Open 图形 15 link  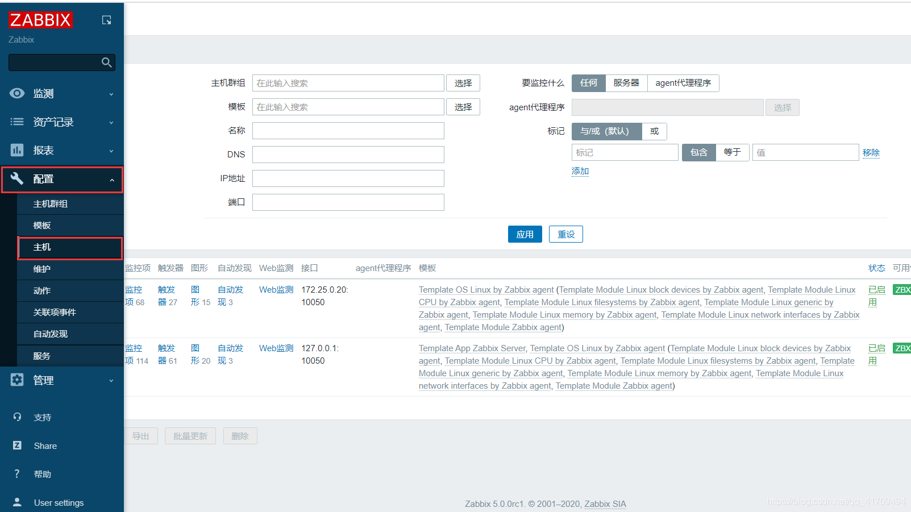pos(201,296)
